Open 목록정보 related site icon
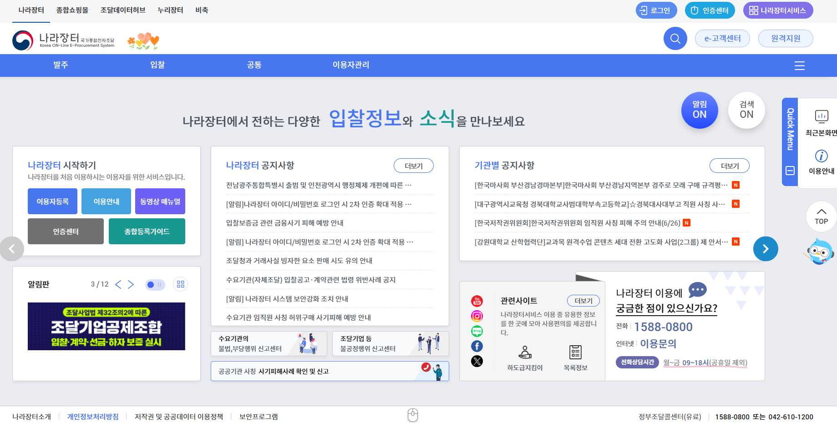 pyautogui.click(x=575, y=358)
